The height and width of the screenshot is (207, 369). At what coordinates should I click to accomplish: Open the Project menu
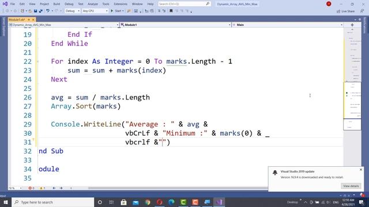click(x=44, y=4)
